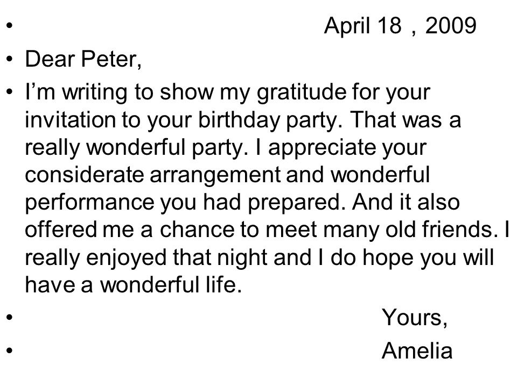The height and width of the screenshot is (387, 517).
Task: Click the signature Amelia
Action: (x=417, y=350)
